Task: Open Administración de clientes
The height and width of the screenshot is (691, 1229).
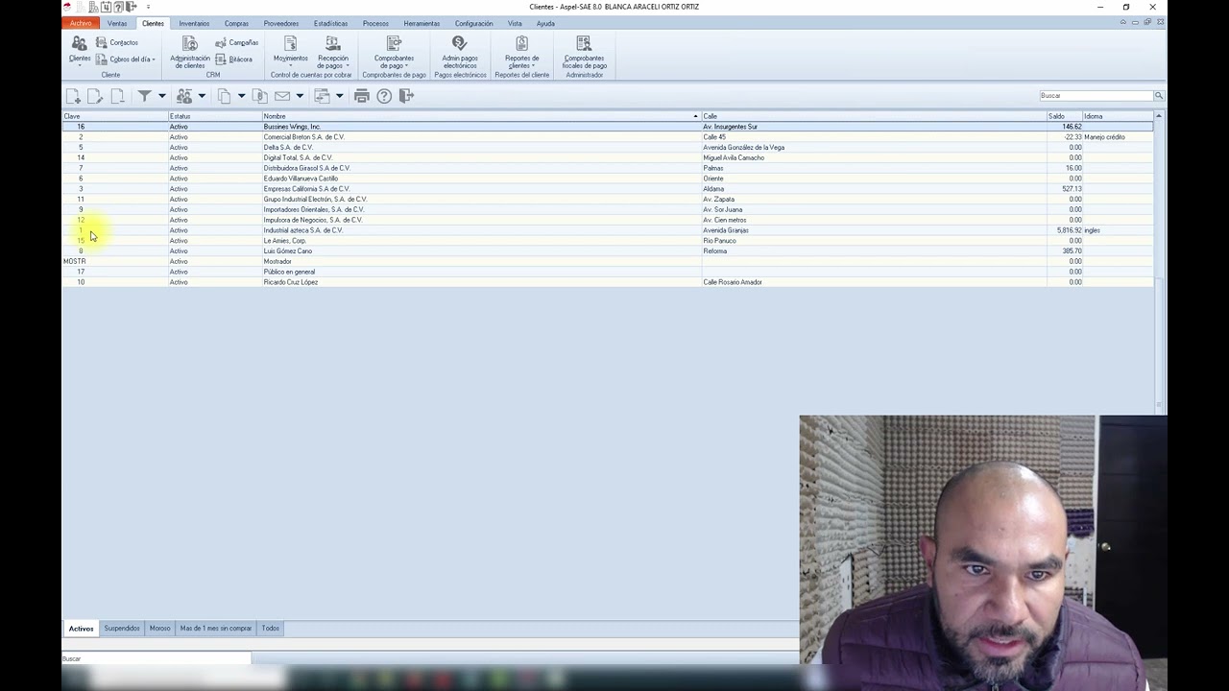Action: click(190, 50)
